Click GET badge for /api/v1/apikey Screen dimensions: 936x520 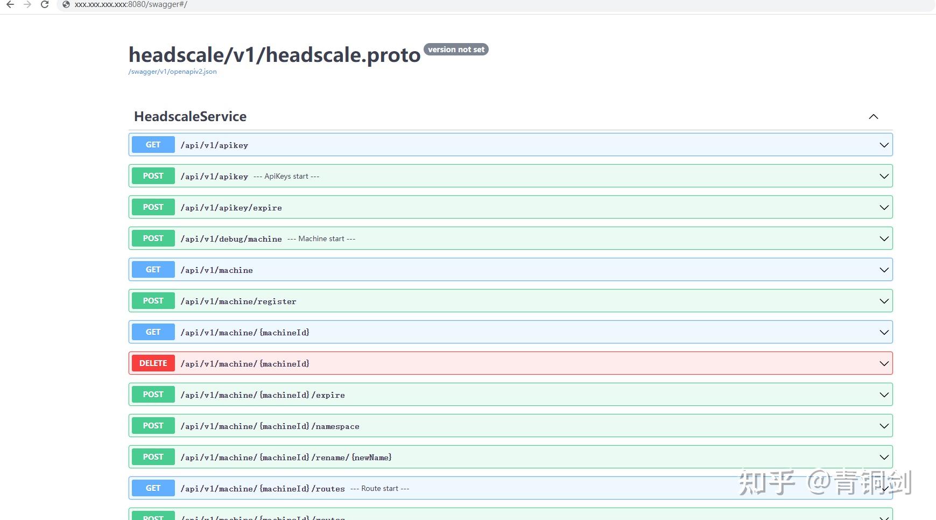pyautogui.click(x=153, y=145)
